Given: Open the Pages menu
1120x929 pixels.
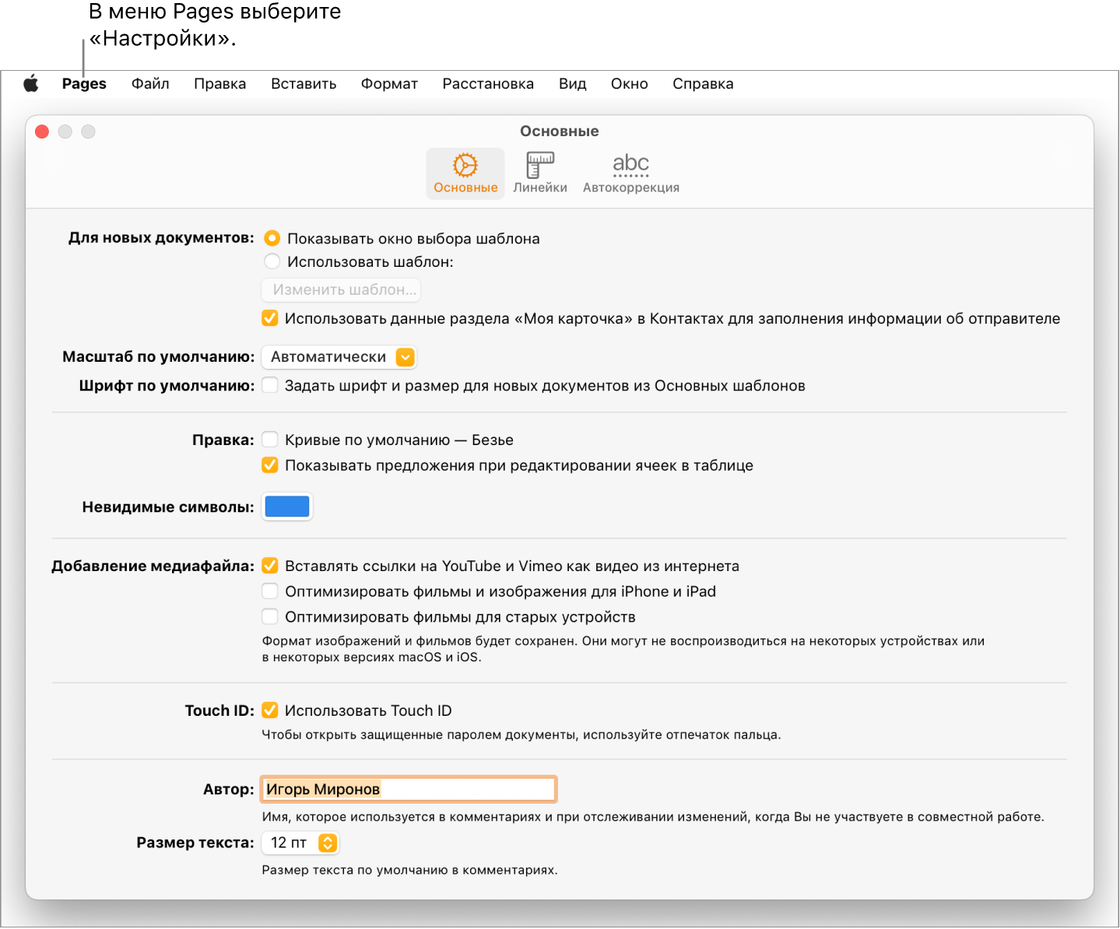Looking at the screenshot, I should (x=84, y=84).
